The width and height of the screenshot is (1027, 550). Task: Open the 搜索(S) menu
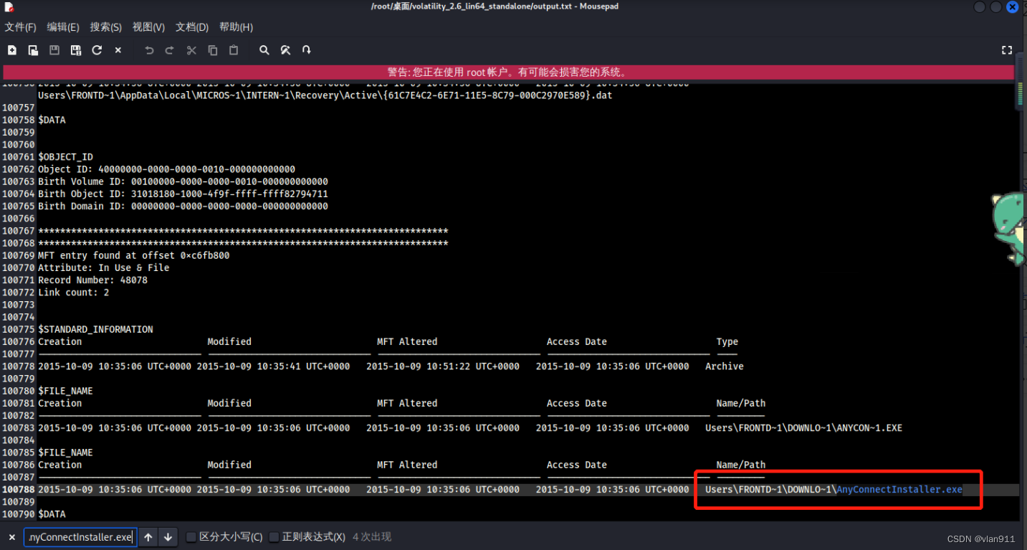pos(106,27)
